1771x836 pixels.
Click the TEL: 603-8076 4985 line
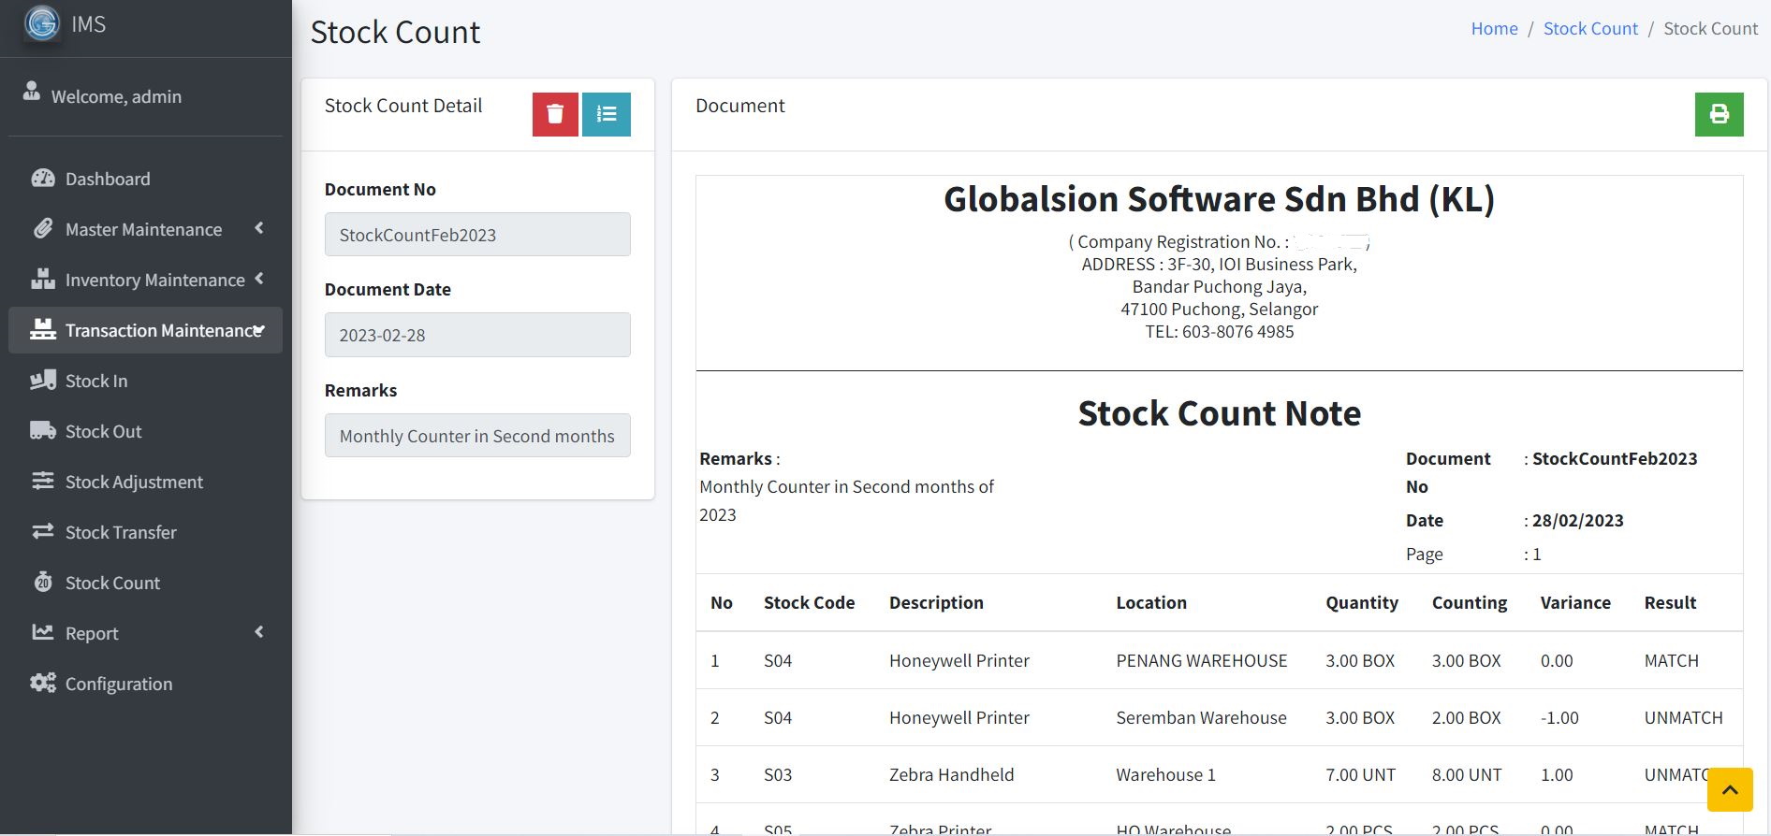pos(1219,331)
